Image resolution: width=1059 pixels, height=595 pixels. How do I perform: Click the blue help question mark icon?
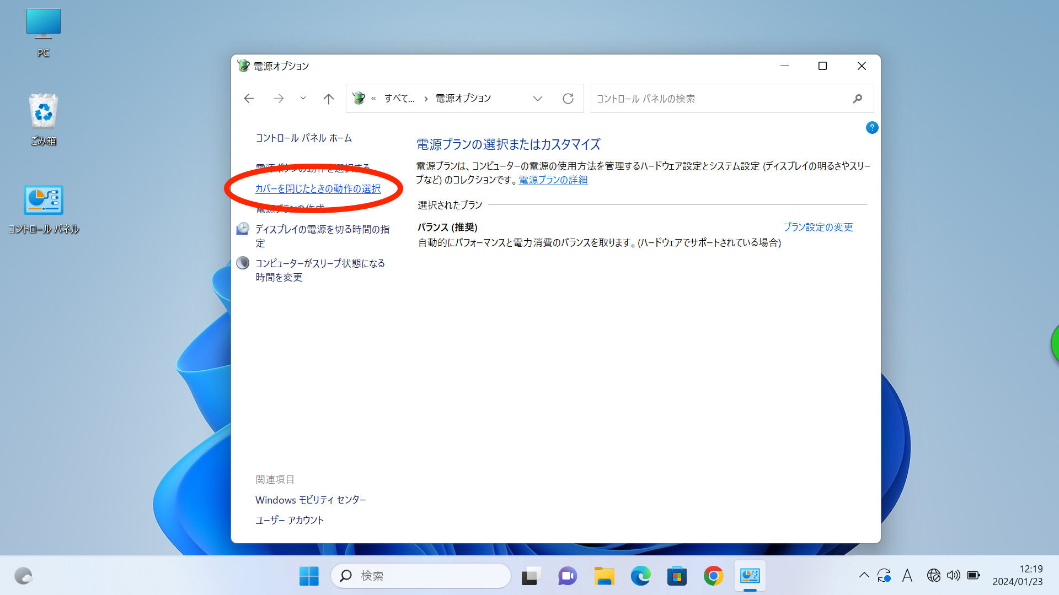(871, 127)
